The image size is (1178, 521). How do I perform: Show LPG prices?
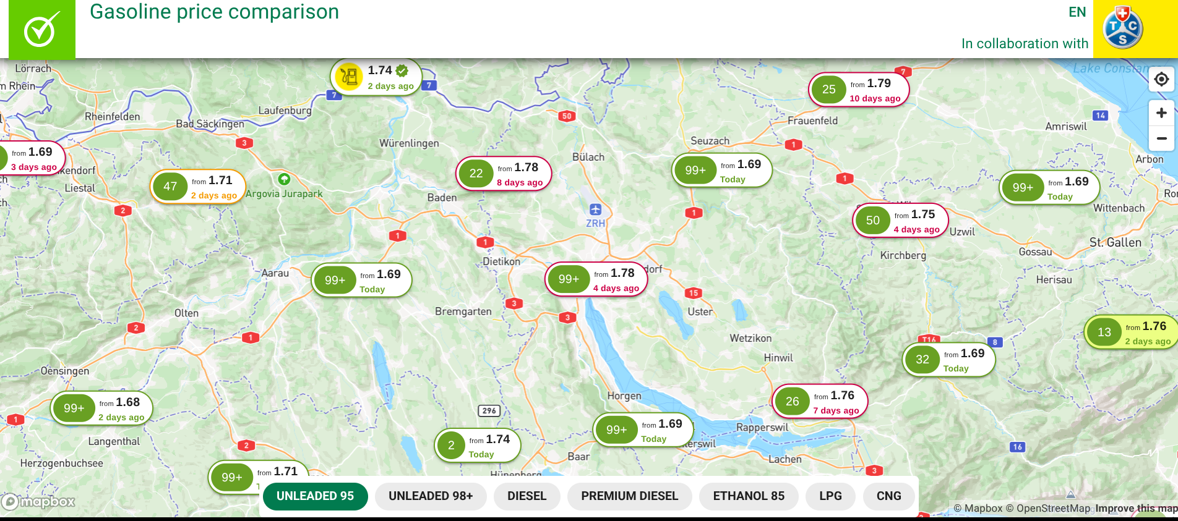[x=830, y=496]
